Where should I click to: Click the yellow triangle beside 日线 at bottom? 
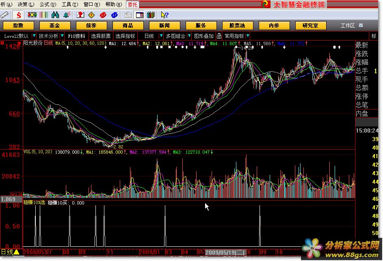16,252
